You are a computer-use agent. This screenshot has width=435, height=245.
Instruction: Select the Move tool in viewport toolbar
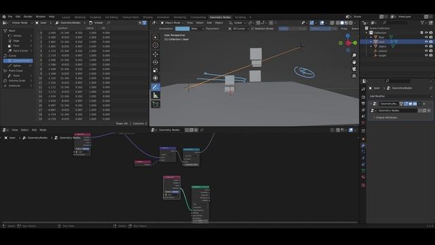tap(156, 54)
